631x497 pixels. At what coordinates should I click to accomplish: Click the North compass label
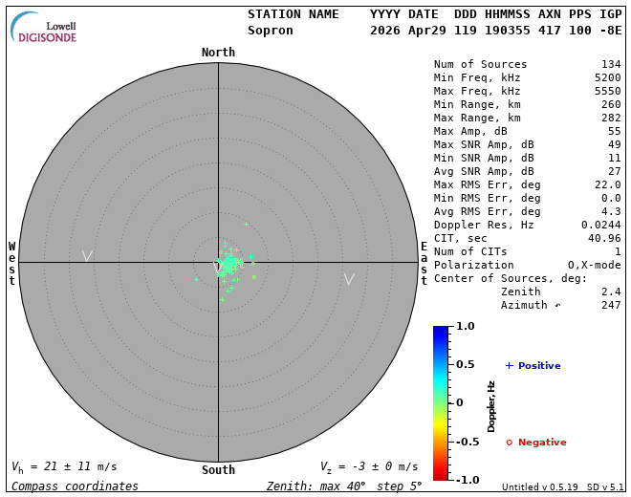point(218,53)
